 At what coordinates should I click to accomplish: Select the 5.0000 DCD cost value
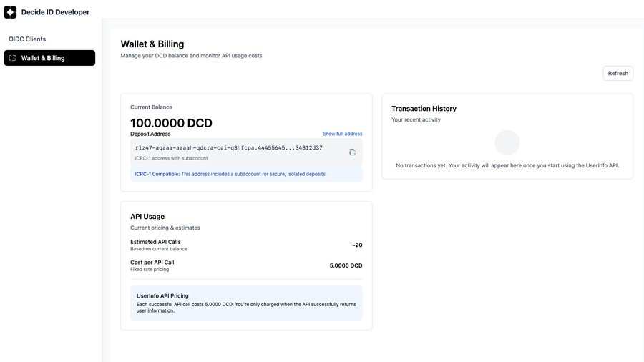tap(346, 265)
